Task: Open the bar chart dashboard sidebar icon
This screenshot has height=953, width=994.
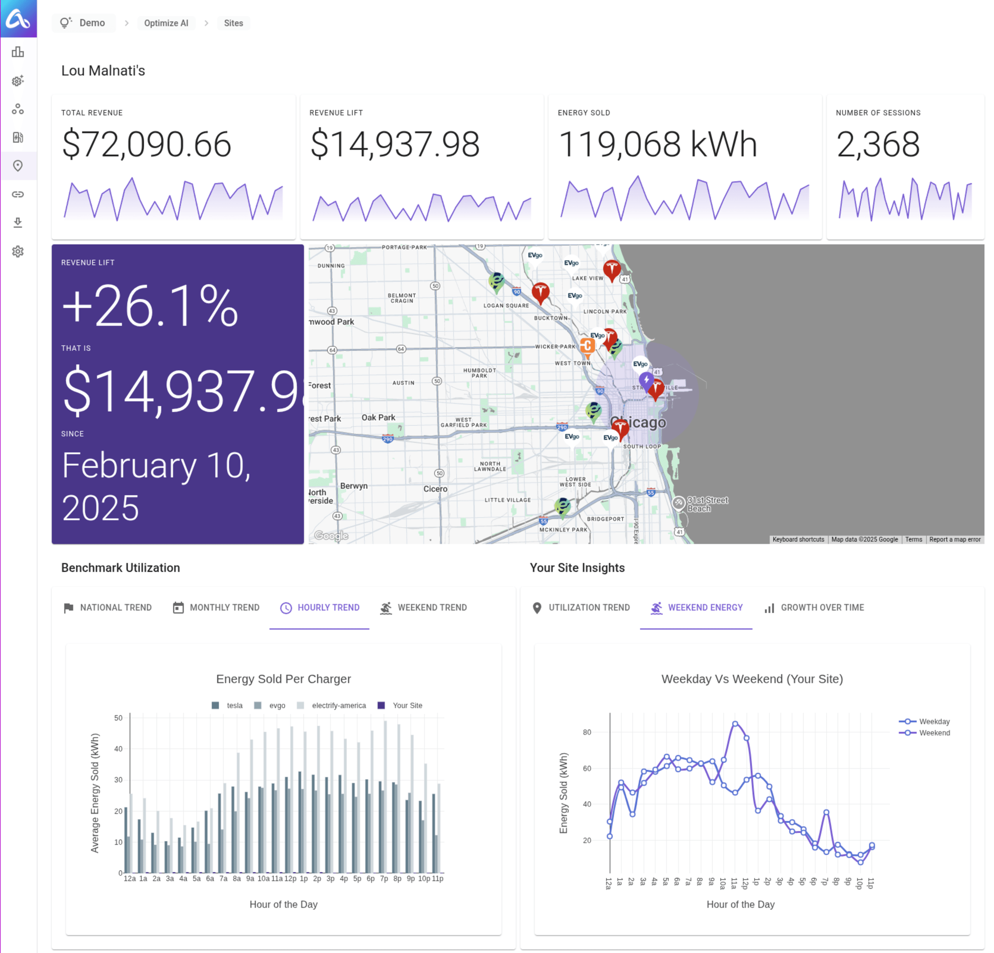Action: (x=18, y=52)
